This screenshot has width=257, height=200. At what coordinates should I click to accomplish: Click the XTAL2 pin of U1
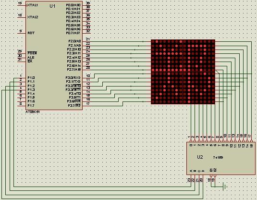point(33,17)
